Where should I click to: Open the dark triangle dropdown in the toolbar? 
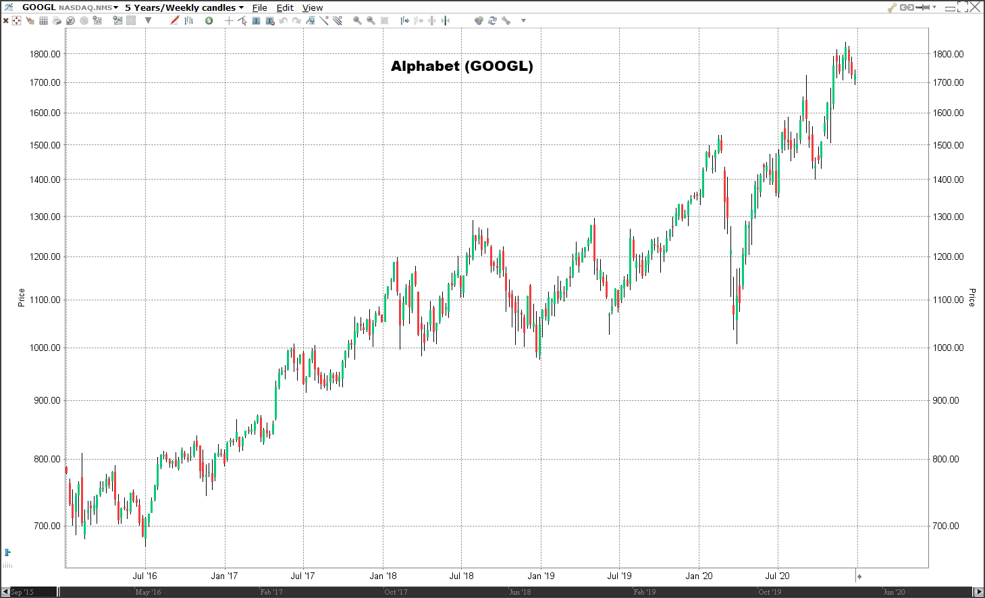148,21
